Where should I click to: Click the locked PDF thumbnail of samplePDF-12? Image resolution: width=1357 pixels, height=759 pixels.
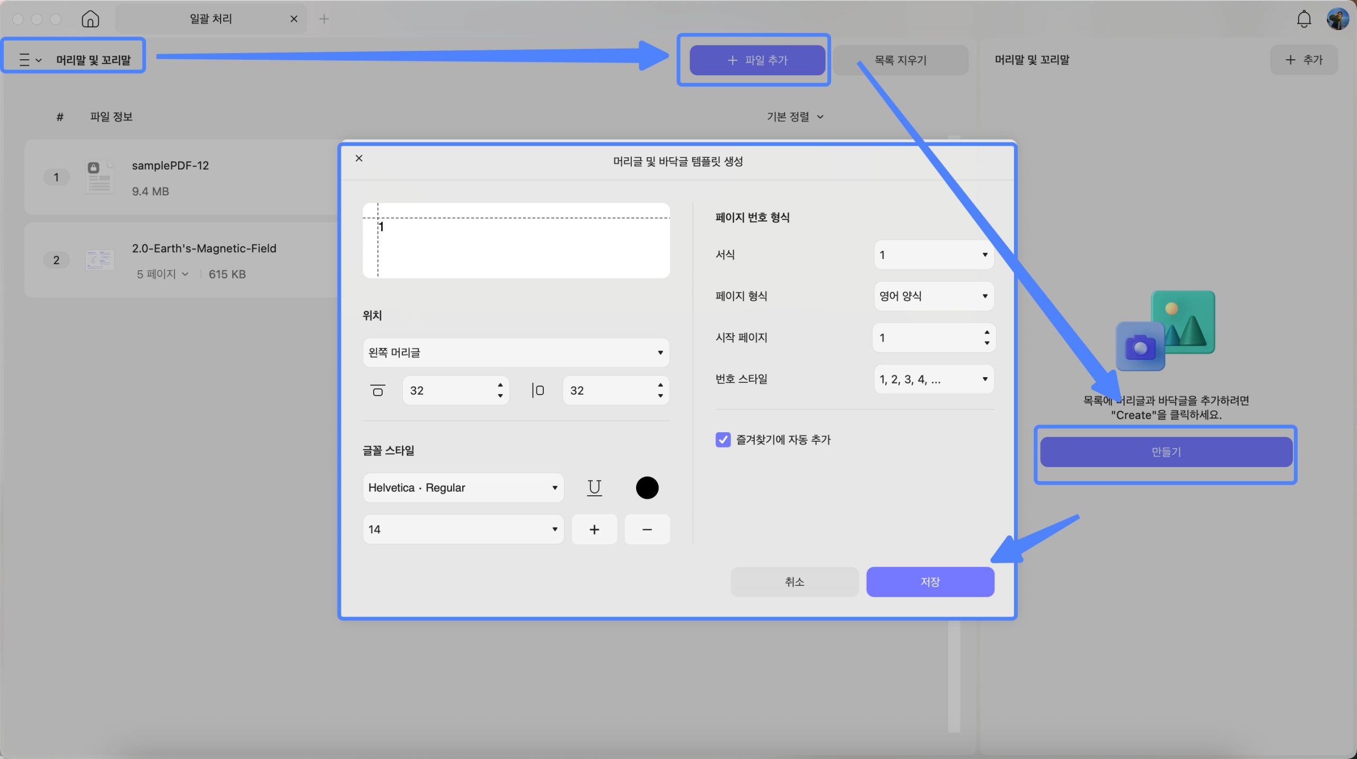[x=99, y=177]
